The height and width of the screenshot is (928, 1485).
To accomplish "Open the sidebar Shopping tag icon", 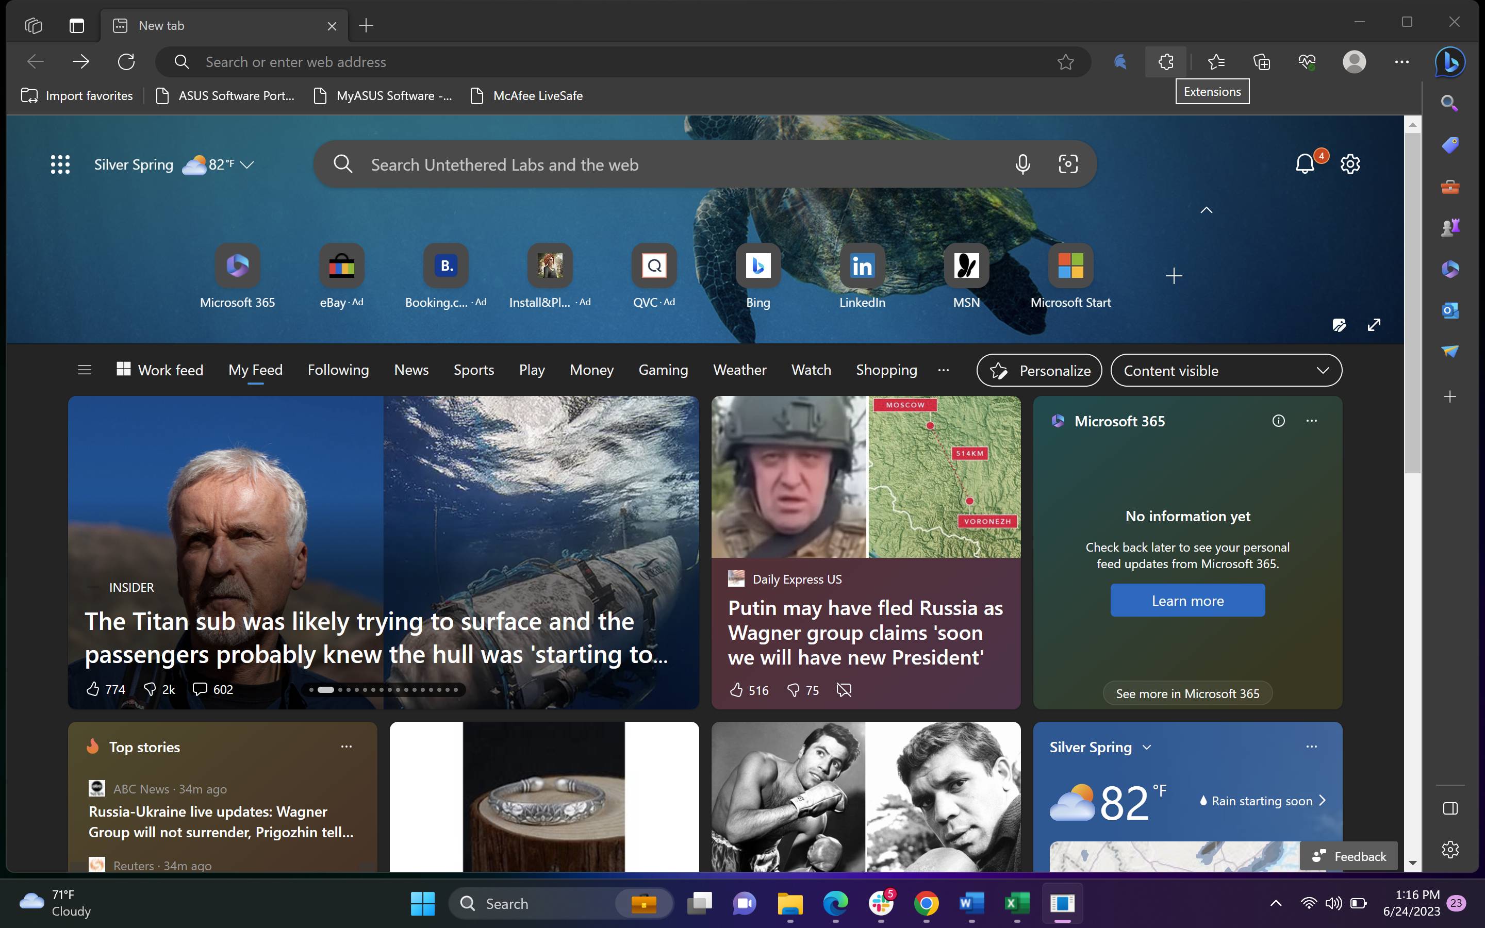I will [x=1449, y=145].
